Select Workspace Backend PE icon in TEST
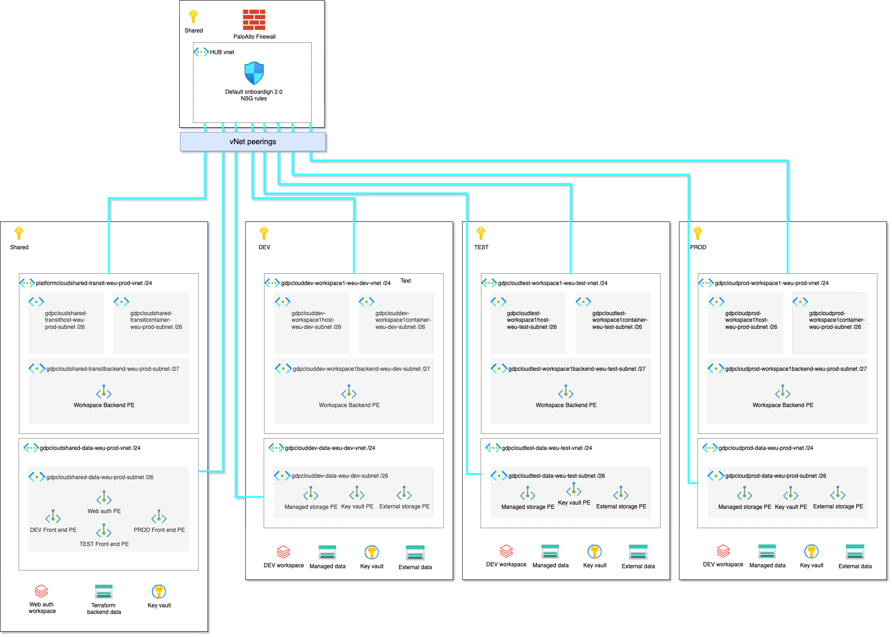 coord(566,392)
